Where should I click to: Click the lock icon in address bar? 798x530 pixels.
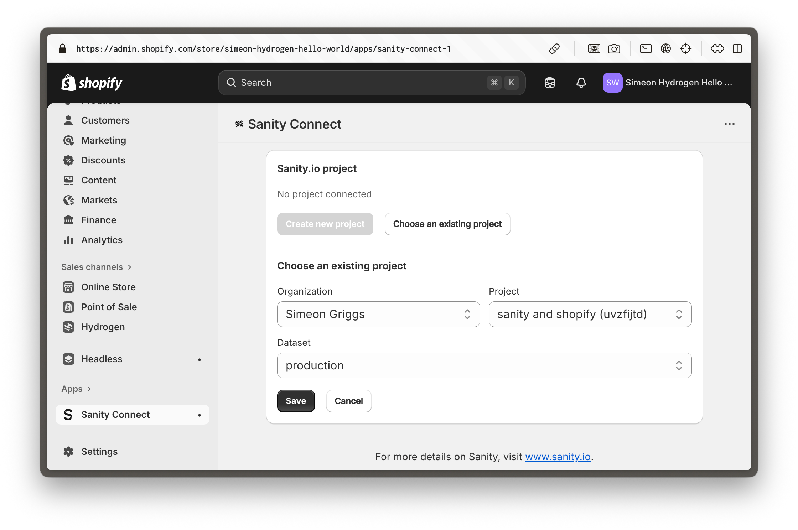pos(62,49)
